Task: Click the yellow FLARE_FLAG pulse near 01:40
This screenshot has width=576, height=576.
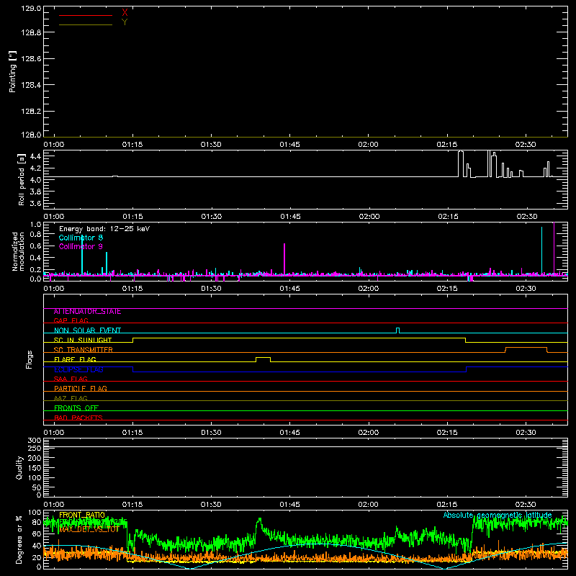Action: [x=263, y=359]
